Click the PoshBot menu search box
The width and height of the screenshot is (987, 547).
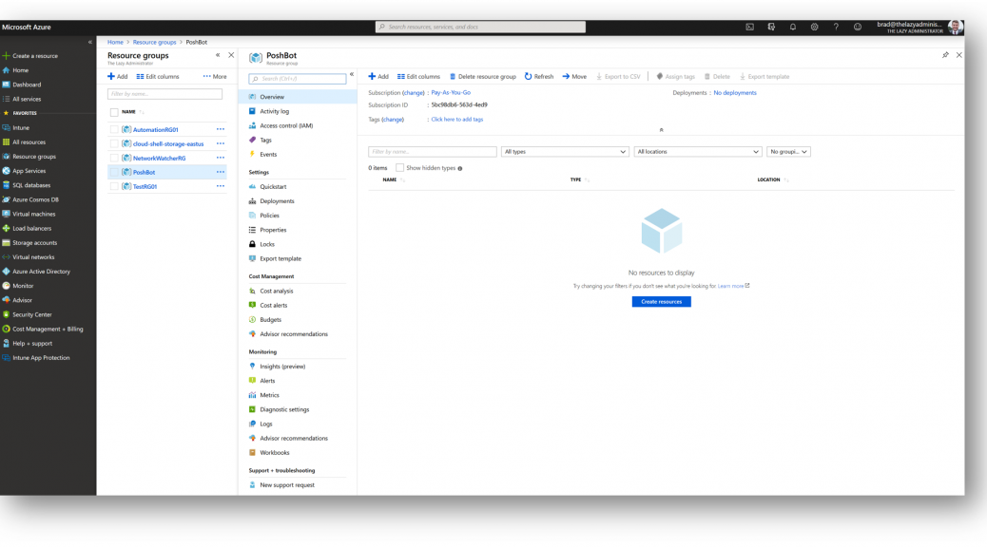click(297, 79)
